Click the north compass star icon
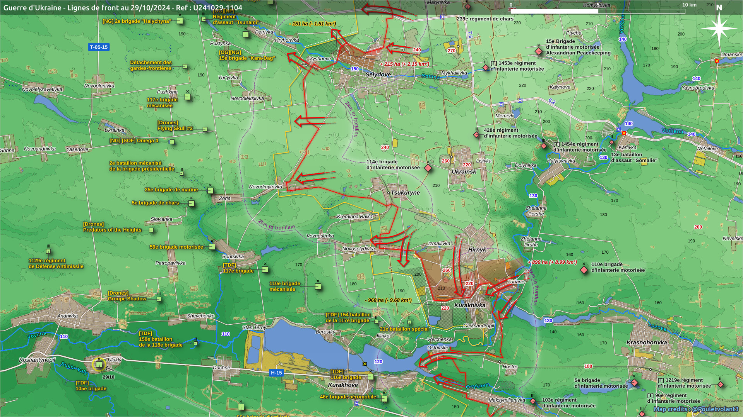This screenshot has width=743, height=417. (x=719, y=29)
